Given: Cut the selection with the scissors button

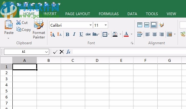Looking at the screenshot, I should pos(22,22).
